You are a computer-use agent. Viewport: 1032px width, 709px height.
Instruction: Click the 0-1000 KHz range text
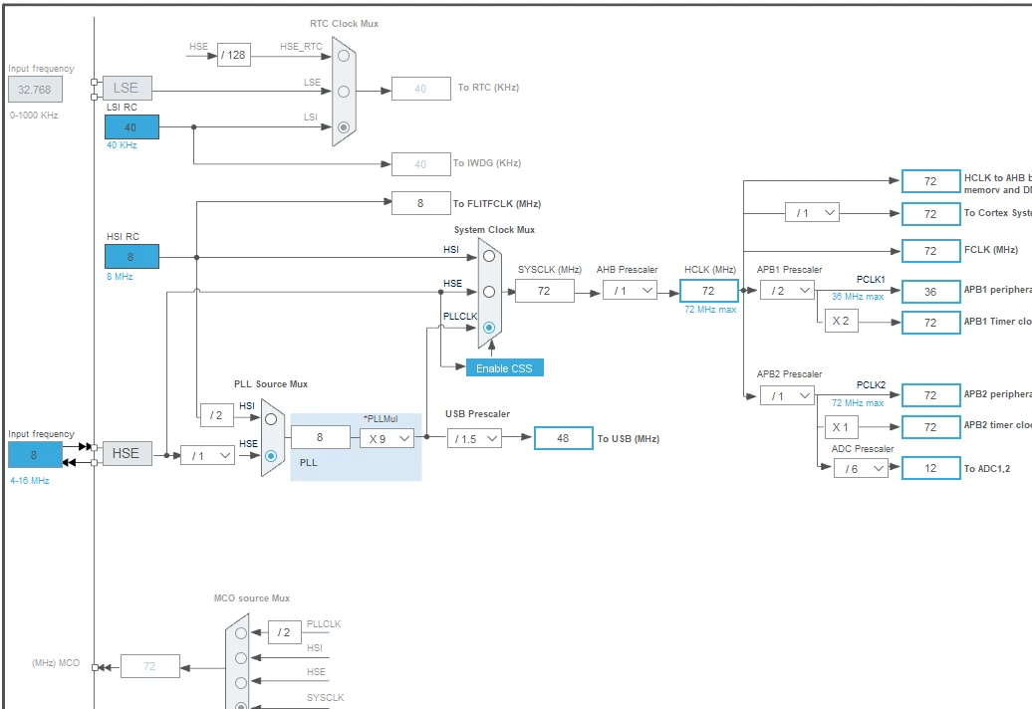tap(34, 116)
